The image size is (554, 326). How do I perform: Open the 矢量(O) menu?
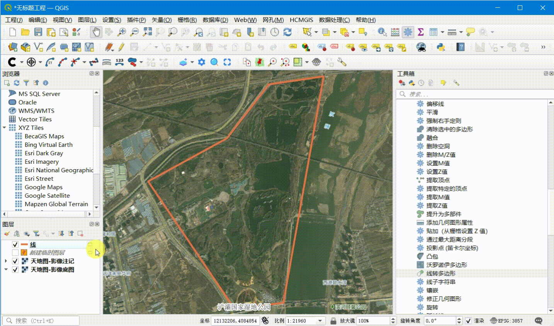pos(161,20)
